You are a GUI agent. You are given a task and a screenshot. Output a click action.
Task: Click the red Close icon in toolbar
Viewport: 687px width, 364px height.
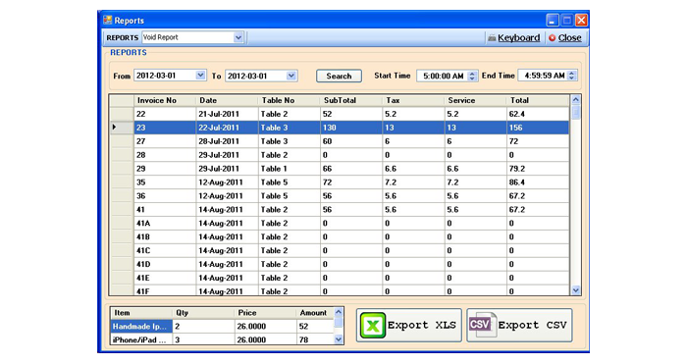tap(552, 38)
